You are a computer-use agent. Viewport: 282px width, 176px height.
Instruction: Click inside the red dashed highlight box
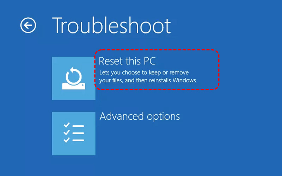click(x=157, y=70)
